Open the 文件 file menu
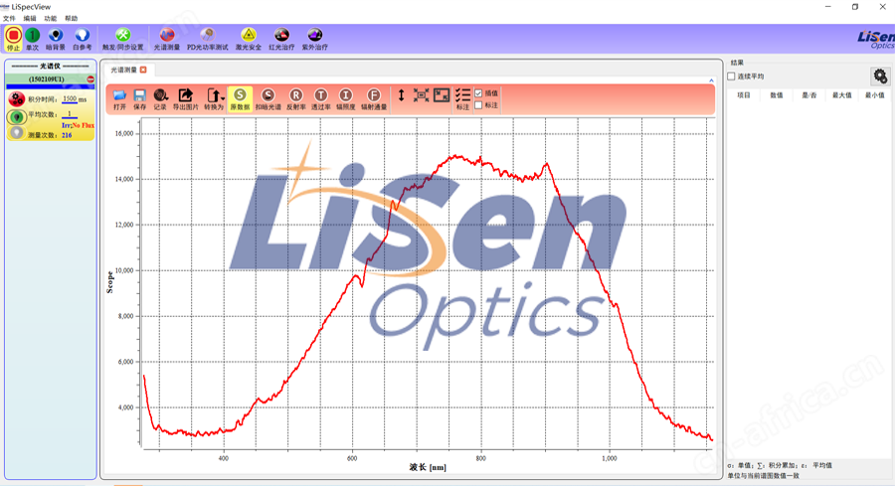This screenshot has height=486, width=895. [9, 18]
